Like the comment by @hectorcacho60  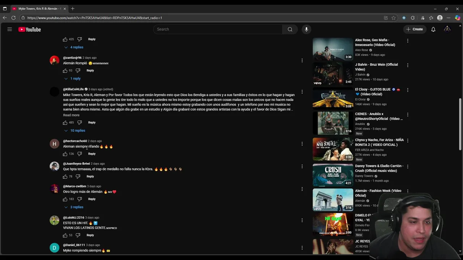click(x=65, y=154)
